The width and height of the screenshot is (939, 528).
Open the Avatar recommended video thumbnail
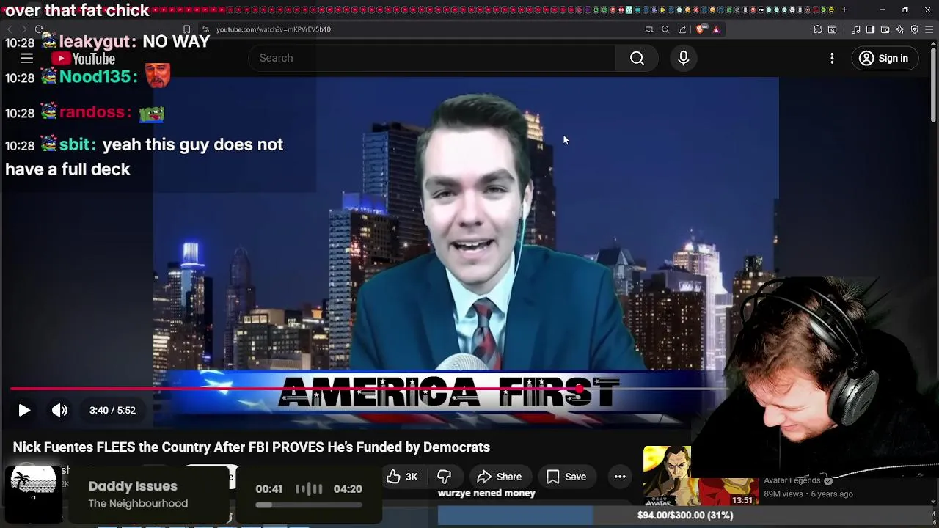coord(701,477)
